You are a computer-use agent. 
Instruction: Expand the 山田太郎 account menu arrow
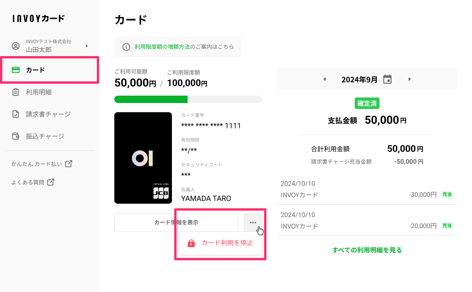(x=87, y=46)
